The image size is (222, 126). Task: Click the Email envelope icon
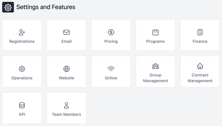66,32
